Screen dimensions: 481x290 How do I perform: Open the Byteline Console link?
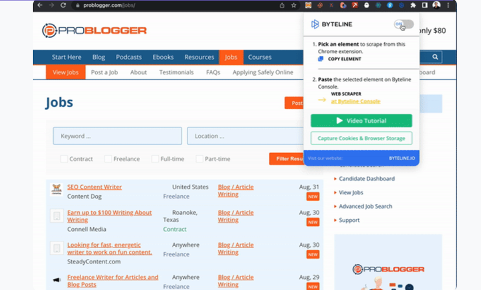pyautogui.click(x=355, y=101)
